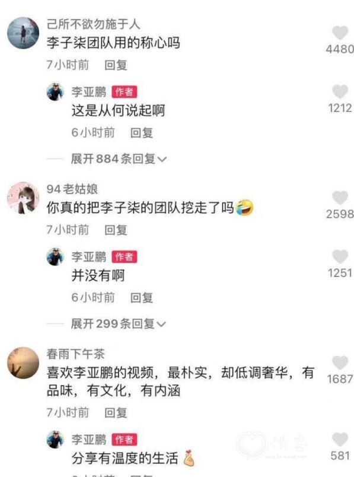Reply to 94老姑娘's comment
The height and width of the screenshot is (477, 354).
coord(116,230)
